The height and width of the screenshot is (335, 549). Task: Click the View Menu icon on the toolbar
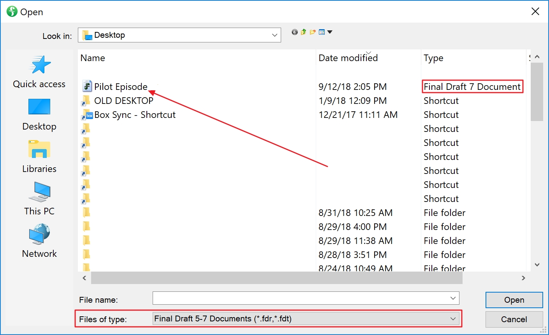click(x=321, y=32)
